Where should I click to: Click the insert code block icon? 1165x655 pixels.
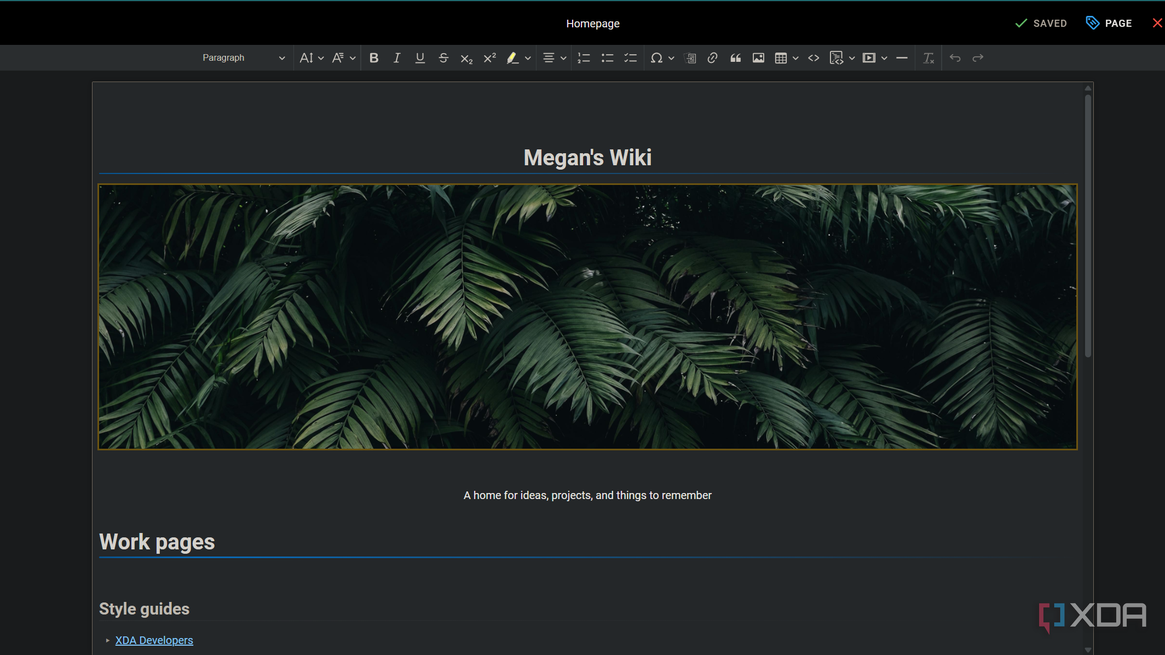(837, 58)
